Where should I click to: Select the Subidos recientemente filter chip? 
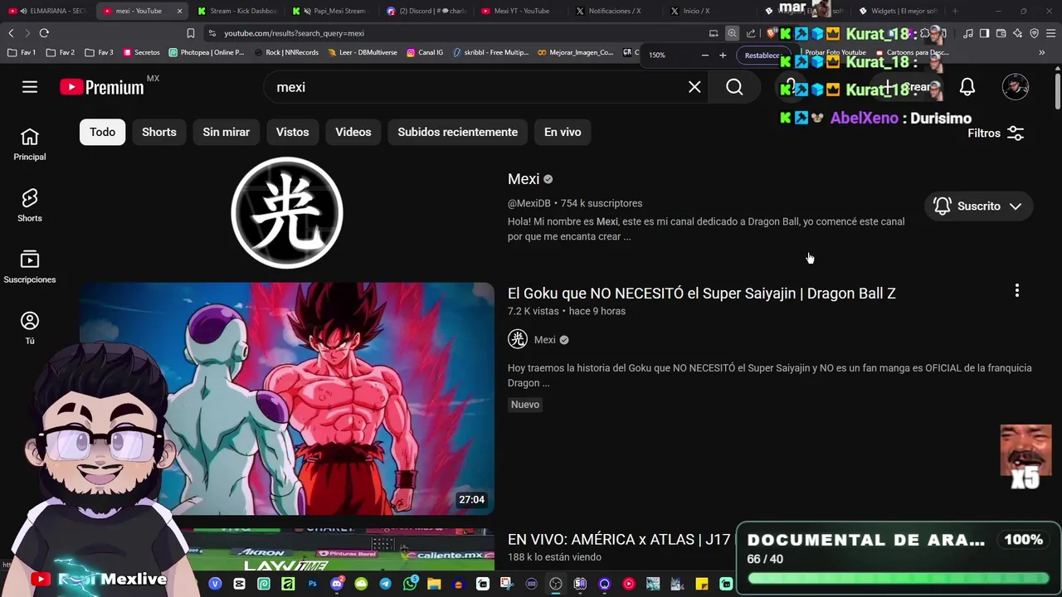[458, 132]
